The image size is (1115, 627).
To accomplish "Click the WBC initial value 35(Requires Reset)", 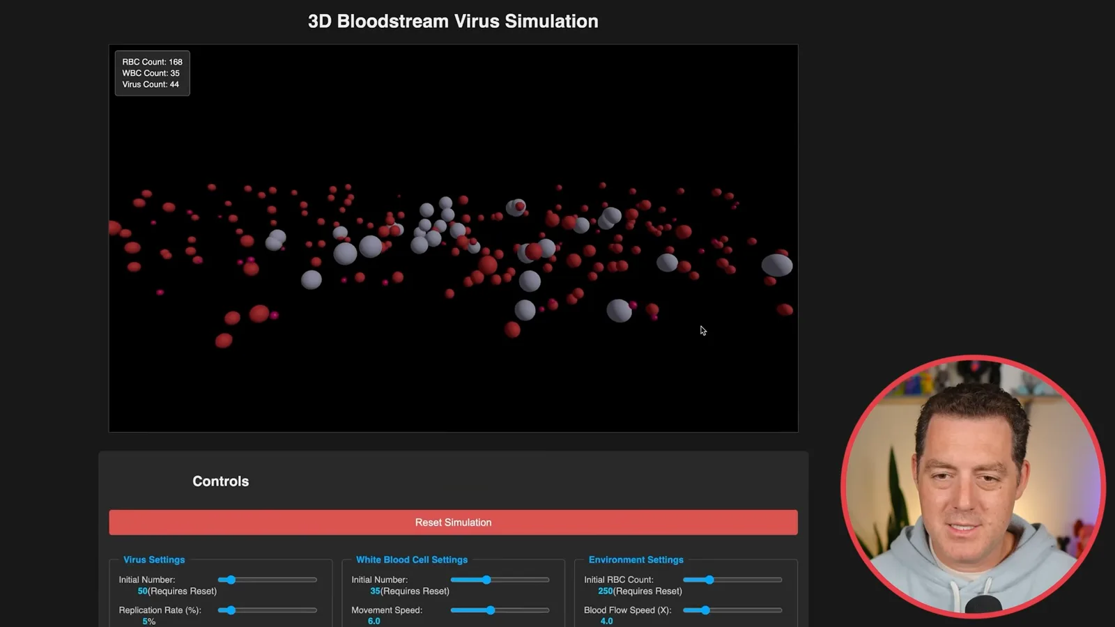I will 410,591.
